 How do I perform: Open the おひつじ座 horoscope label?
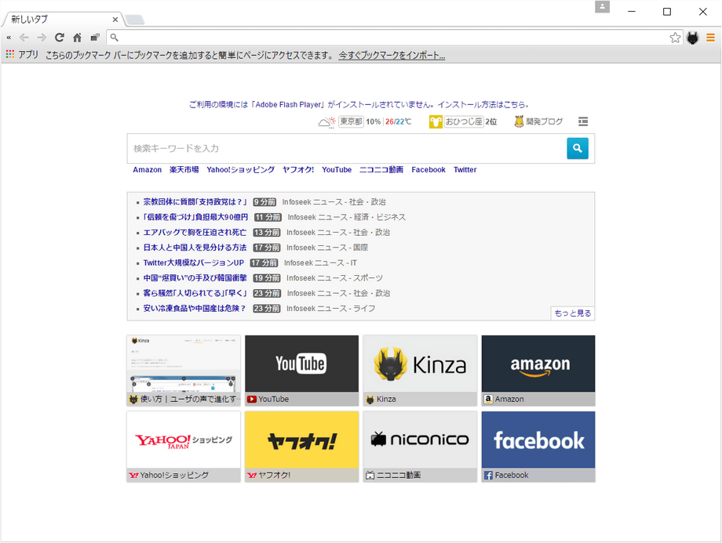[464, 121]
